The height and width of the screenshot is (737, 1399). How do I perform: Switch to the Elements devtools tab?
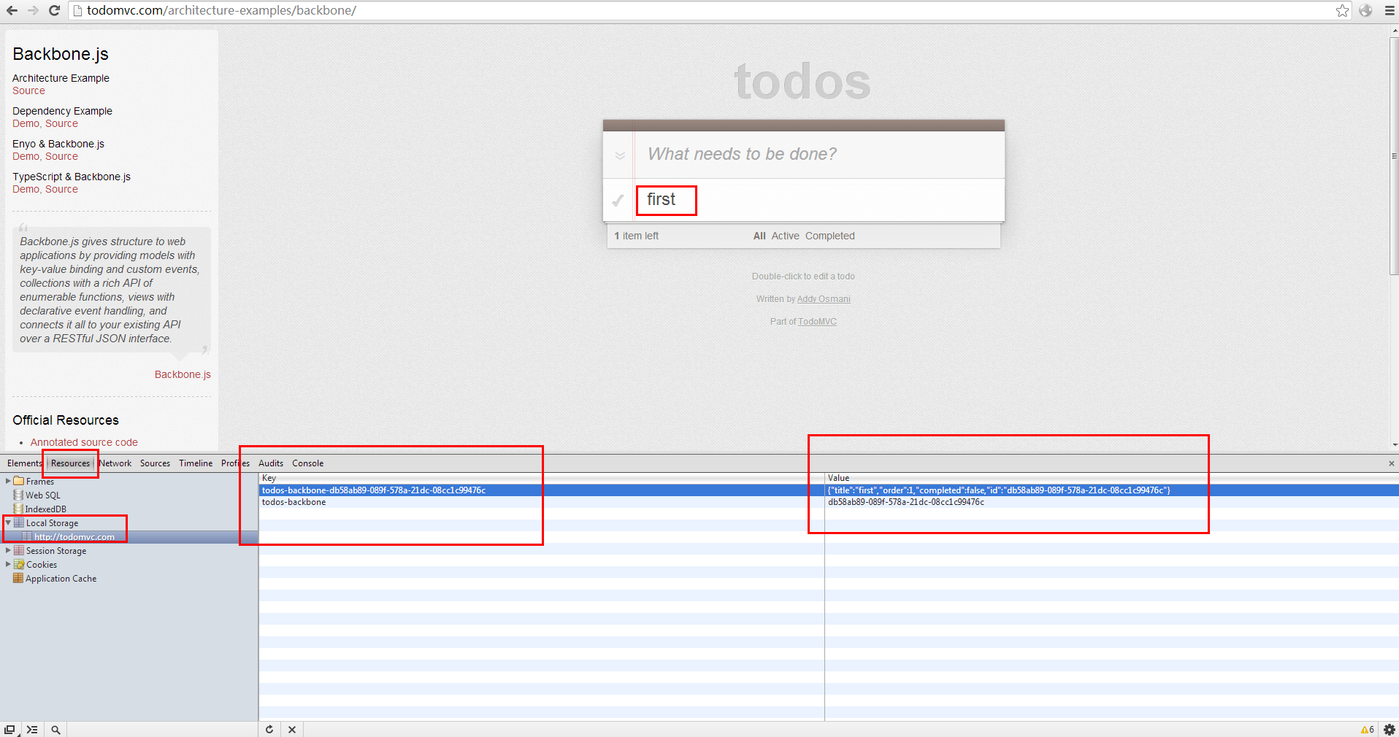[x=24, y=463]
